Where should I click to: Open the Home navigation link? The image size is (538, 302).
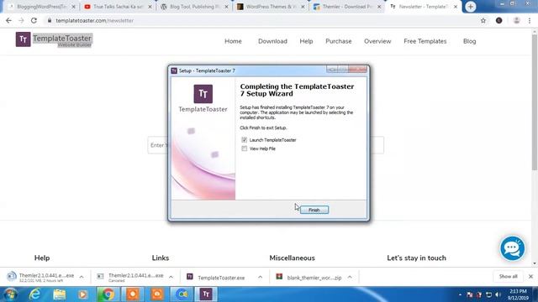pos(233,41)
